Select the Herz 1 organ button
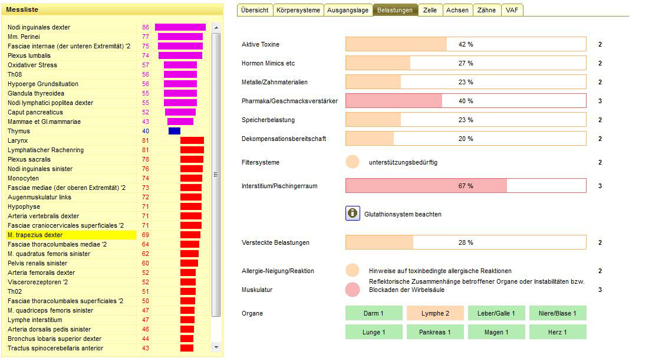The height and width of the screenshot is (361, 662). 558,332
